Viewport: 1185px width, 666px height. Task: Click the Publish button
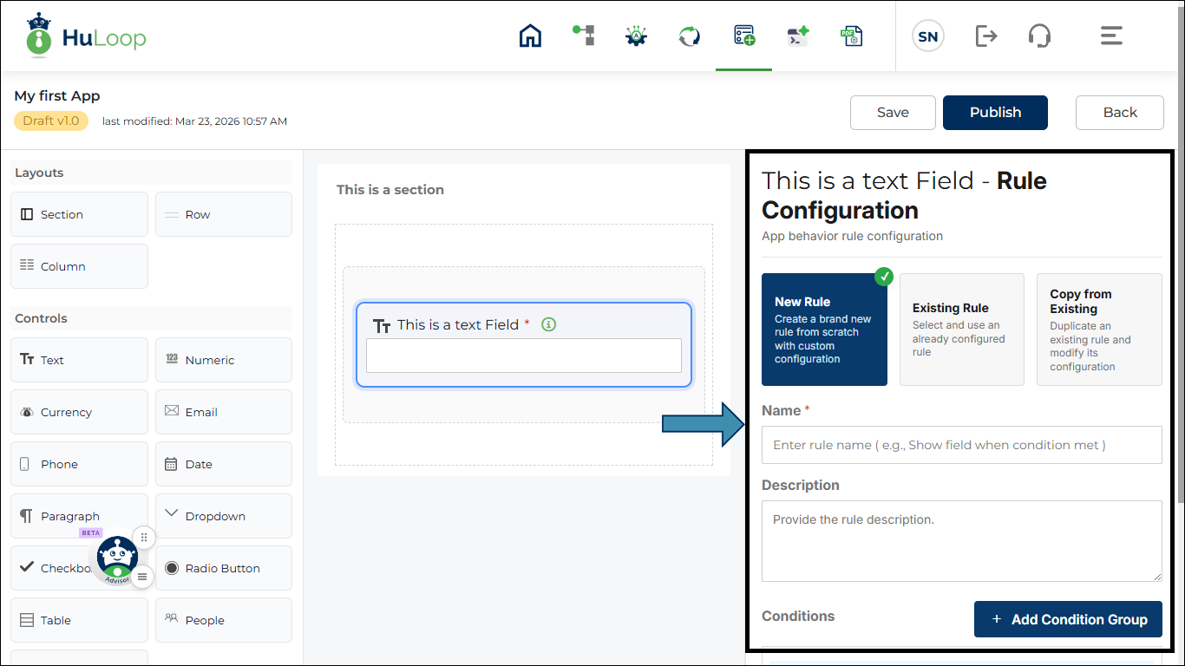(995, 113)
